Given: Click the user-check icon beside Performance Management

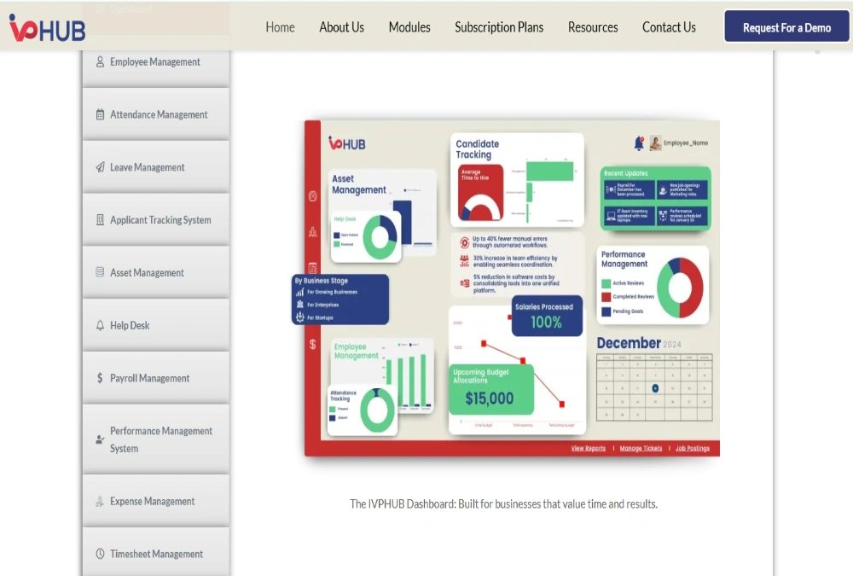Looking at the screenshot, I should [x=100, y=439].
